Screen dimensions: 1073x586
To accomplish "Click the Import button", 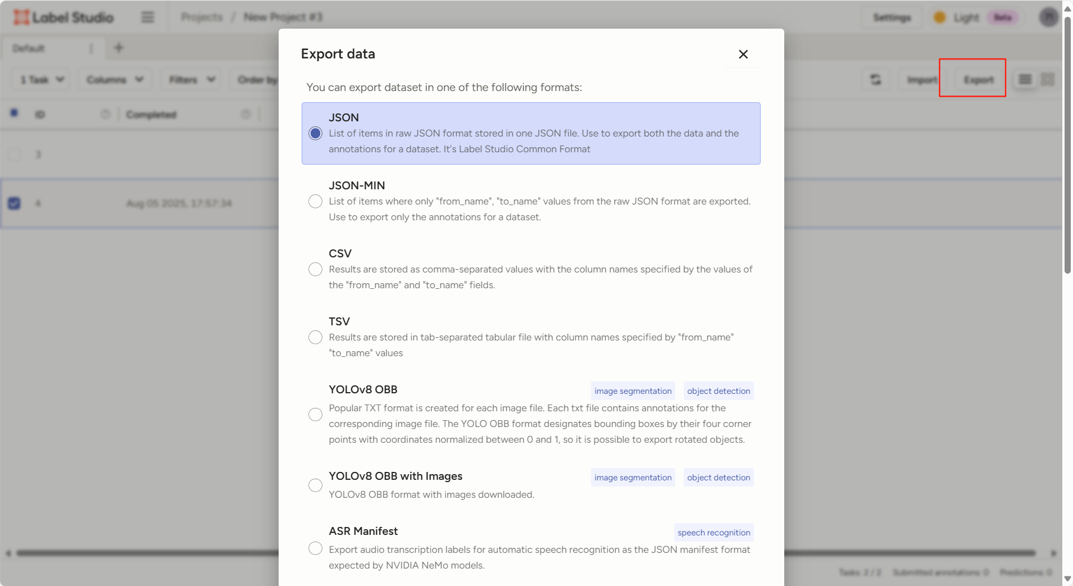I will 922,80.
